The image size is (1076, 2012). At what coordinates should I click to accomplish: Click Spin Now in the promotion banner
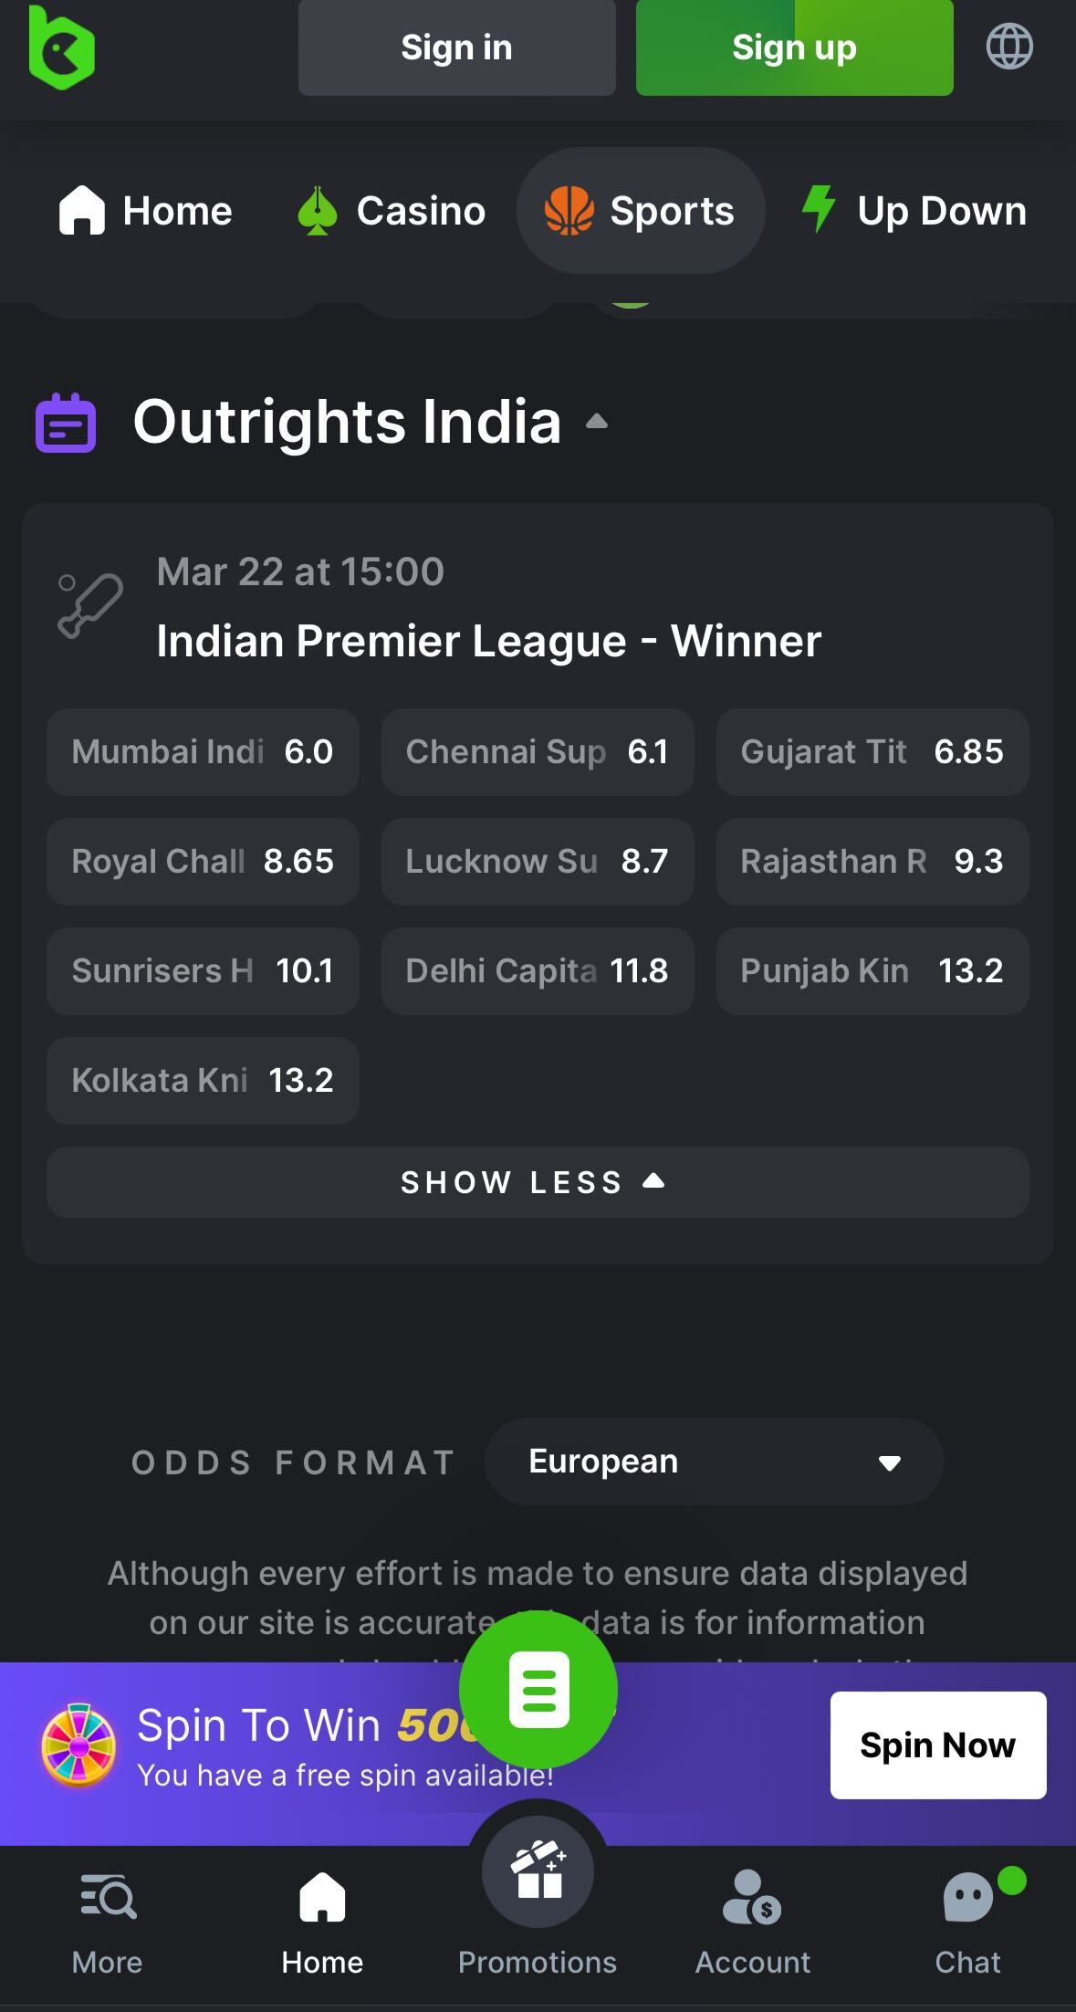click(x=936, y=1744)
